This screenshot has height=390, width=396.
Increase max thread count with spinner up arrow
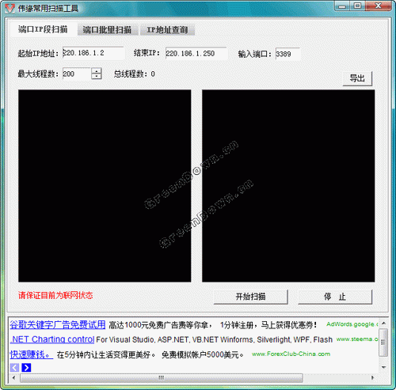coord(97,70)
